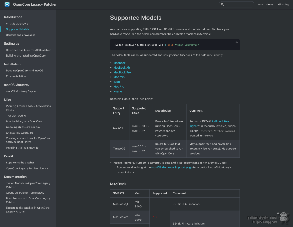
Task: Click the SMBIOS column header
Action: tap(121, 193)
